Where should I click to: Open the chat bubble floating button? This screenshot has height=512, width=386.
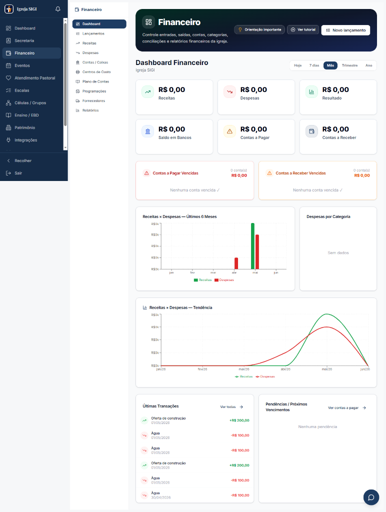tap(371, 497)
